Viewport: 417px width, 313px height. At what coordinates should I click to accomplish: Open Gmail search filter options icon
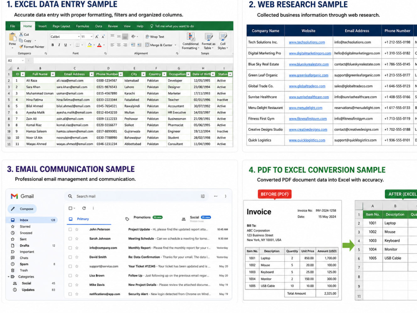(x=203, y=196)
